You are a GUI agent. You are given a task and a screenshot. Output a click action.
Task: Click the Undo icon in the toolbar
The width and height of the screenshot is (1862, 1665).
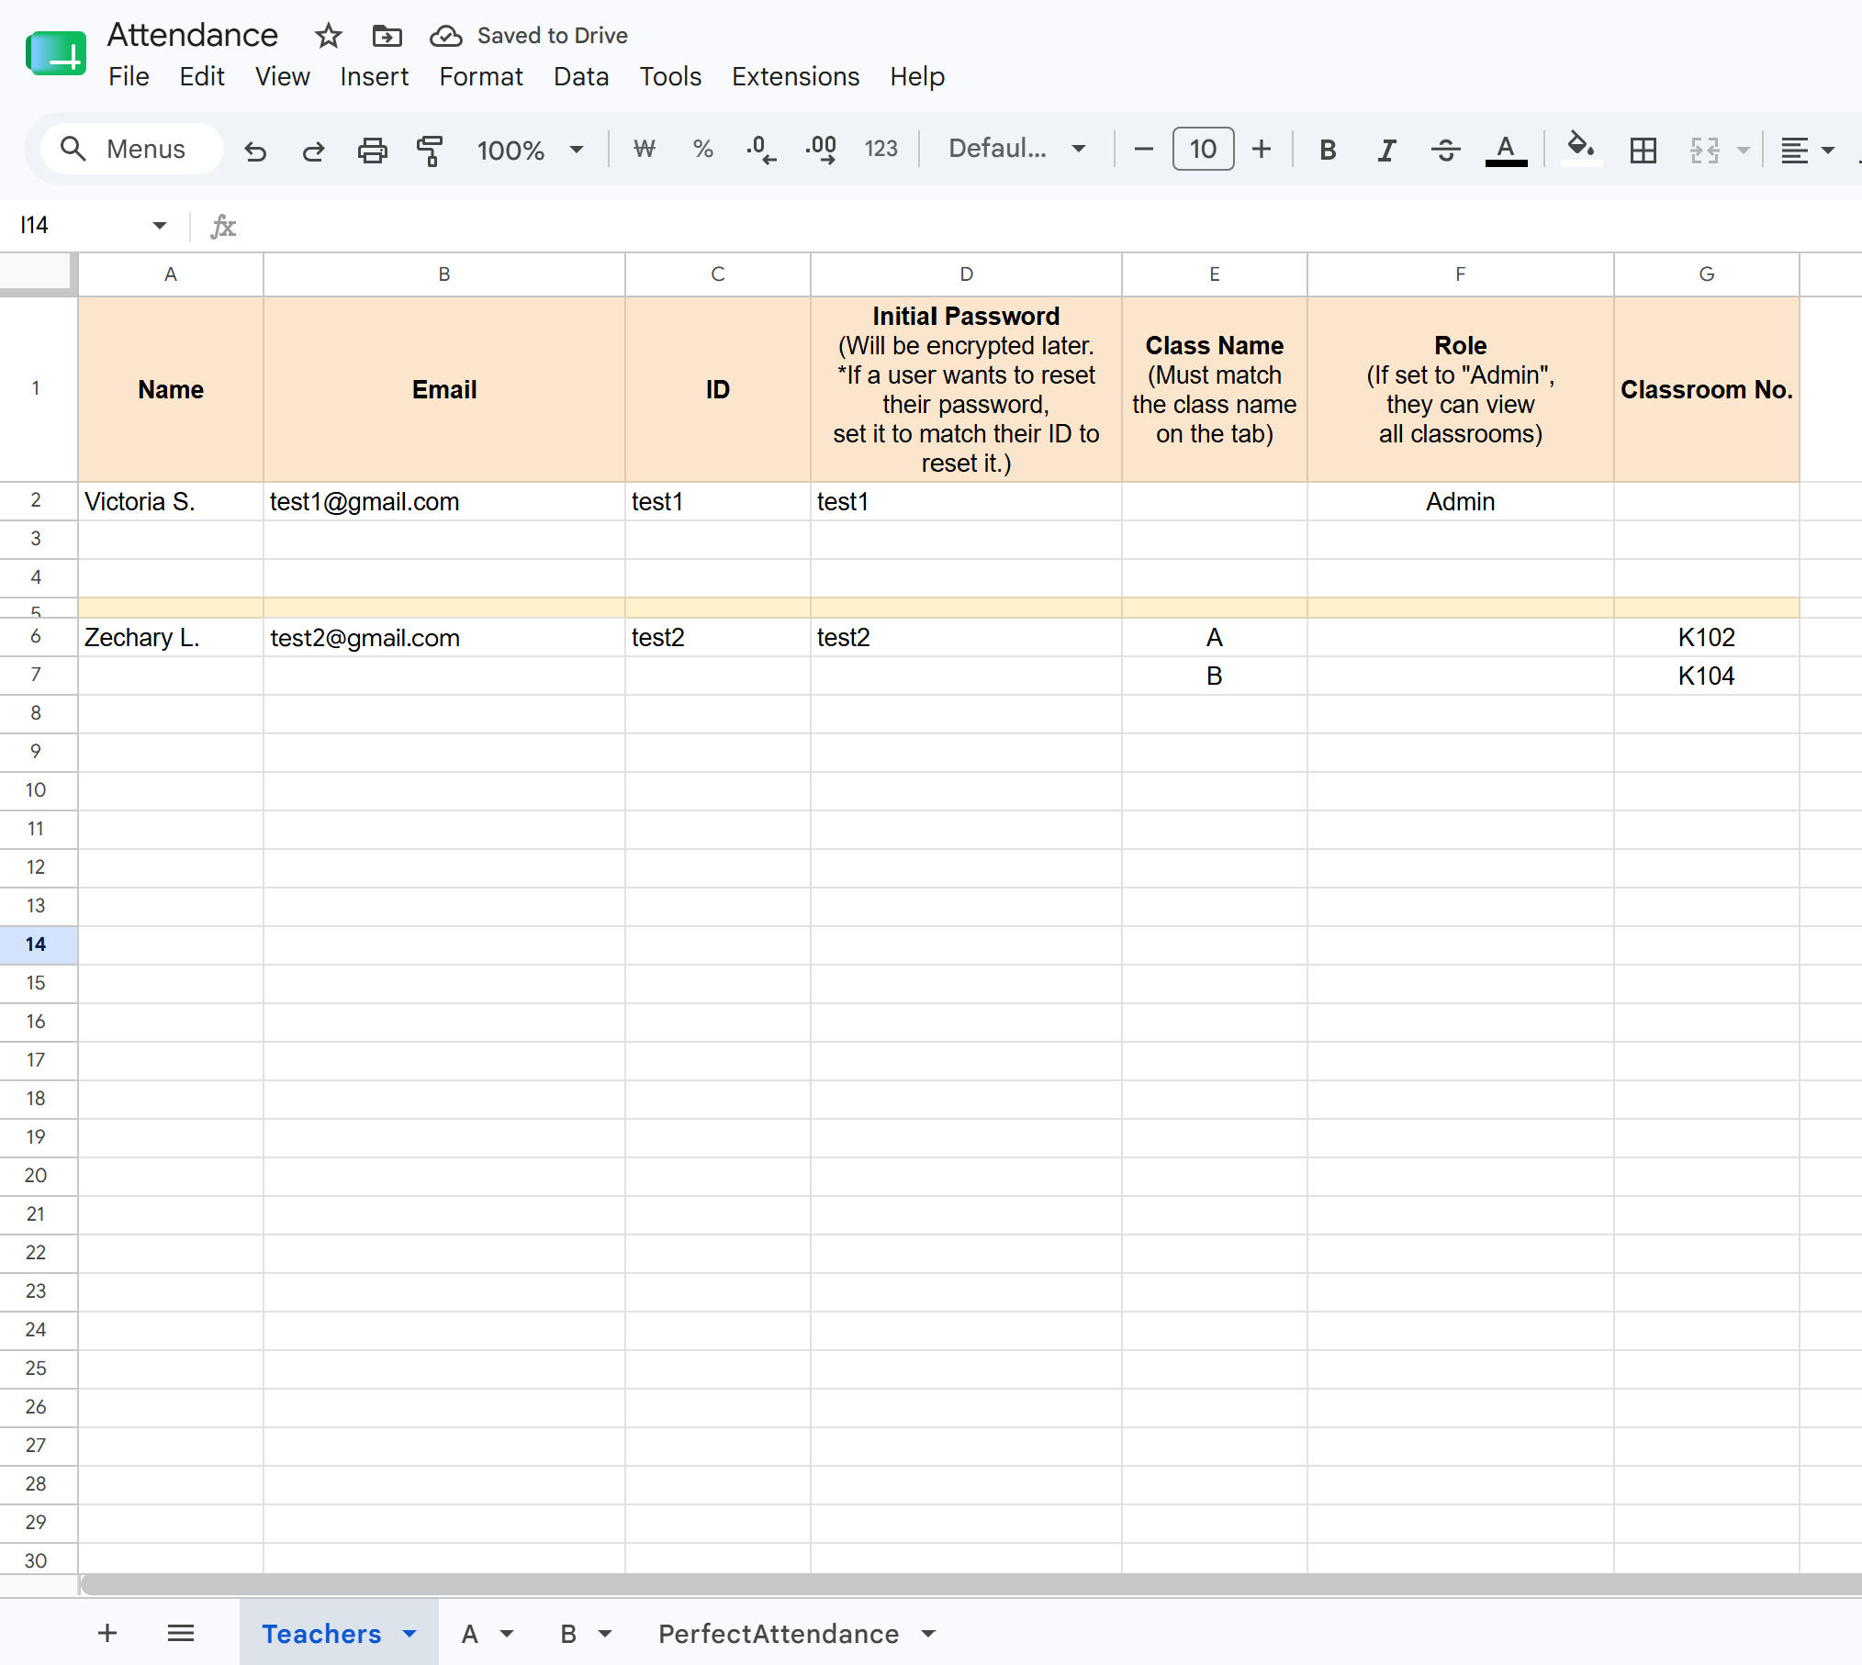click(x=255, y=150)
